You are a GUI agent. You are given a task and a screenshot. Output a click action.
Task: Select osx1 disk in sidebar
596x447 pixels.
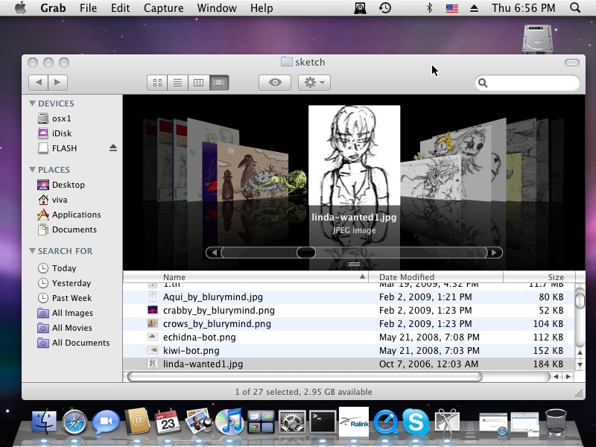click(55, 118)
